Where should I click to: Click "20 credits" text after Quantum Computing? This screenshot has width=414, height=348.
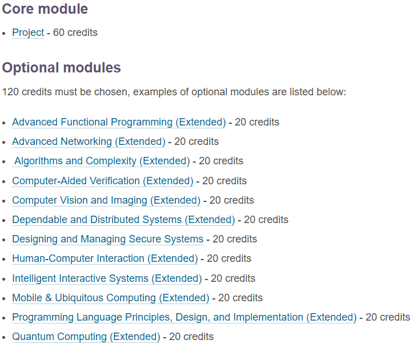[x=191, y=337]
